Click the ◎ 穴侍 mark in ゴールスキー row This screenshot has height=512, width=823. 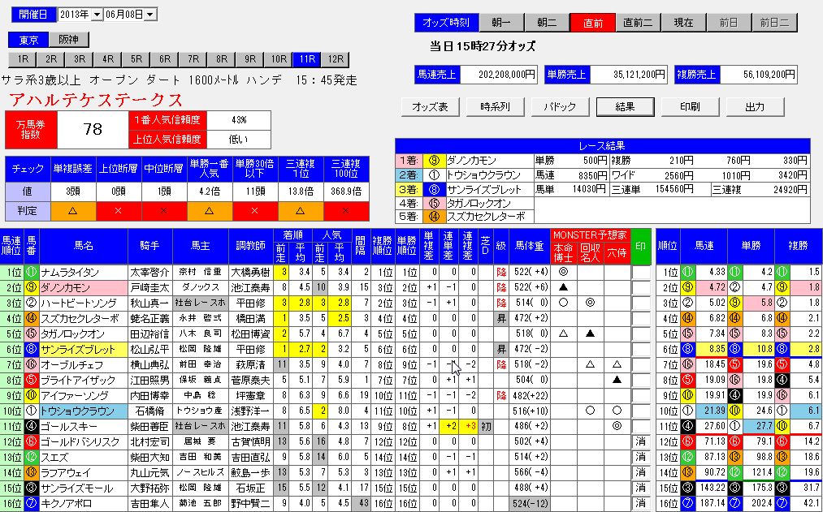pos(617,426)
